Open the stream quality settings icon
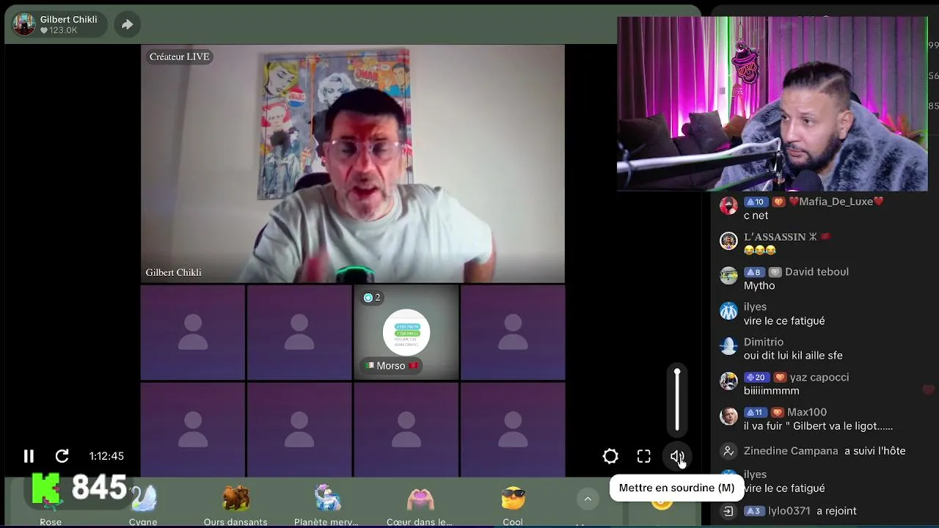 click(610, 456)
